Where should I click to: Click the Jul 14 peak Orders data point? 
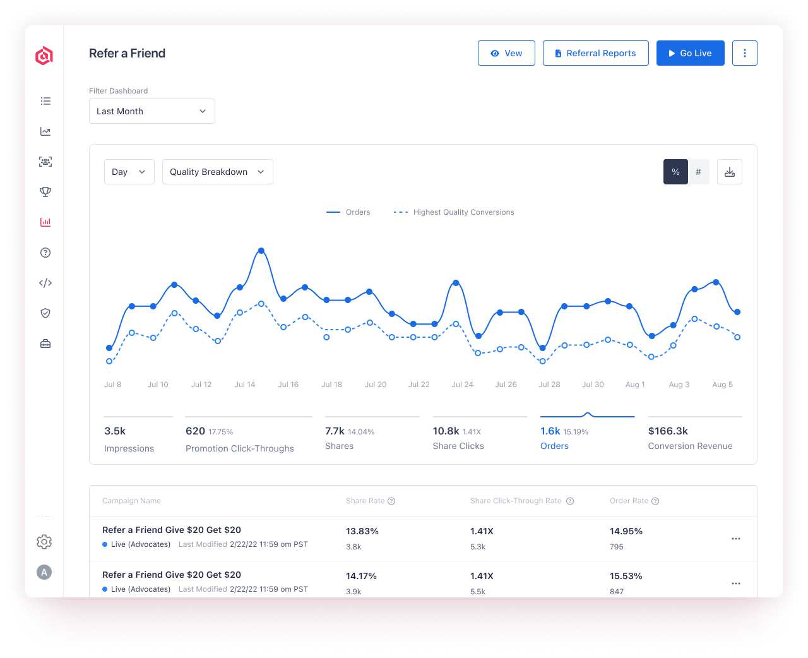click(261, 251)
